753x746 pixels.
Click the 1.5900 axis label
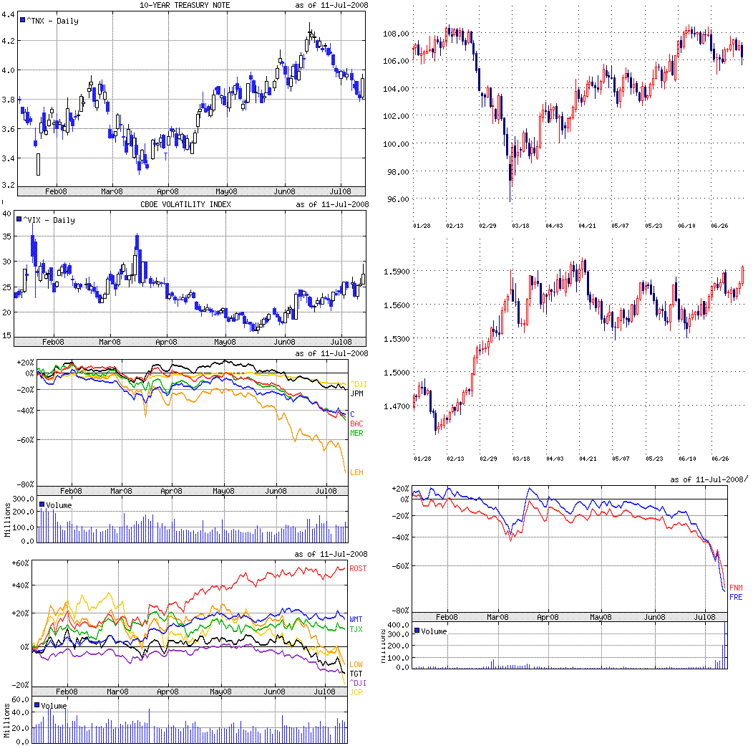point(397,272)
